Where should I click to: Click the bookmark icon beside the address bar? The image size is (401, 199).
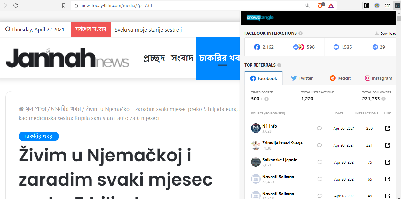[x=64, y=5]
